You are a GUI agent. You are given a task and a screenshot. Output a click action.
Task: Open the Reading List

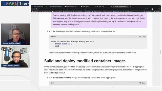pos(157,11)
